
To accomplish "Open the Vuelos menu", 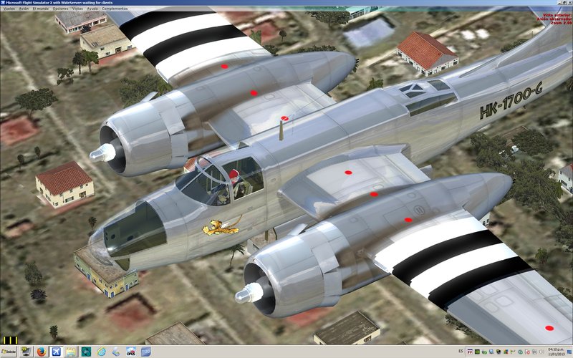I will [9, 9].
